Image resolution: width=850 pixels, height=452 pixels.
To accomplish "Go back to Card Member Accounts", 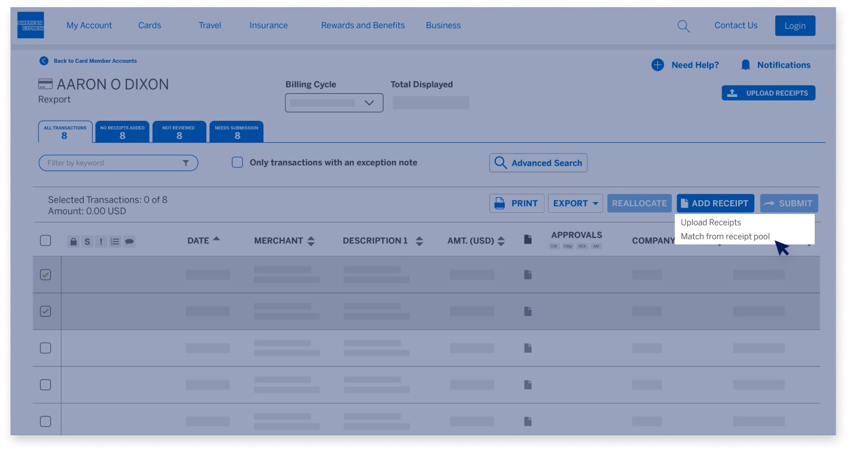I will [95, 60].
